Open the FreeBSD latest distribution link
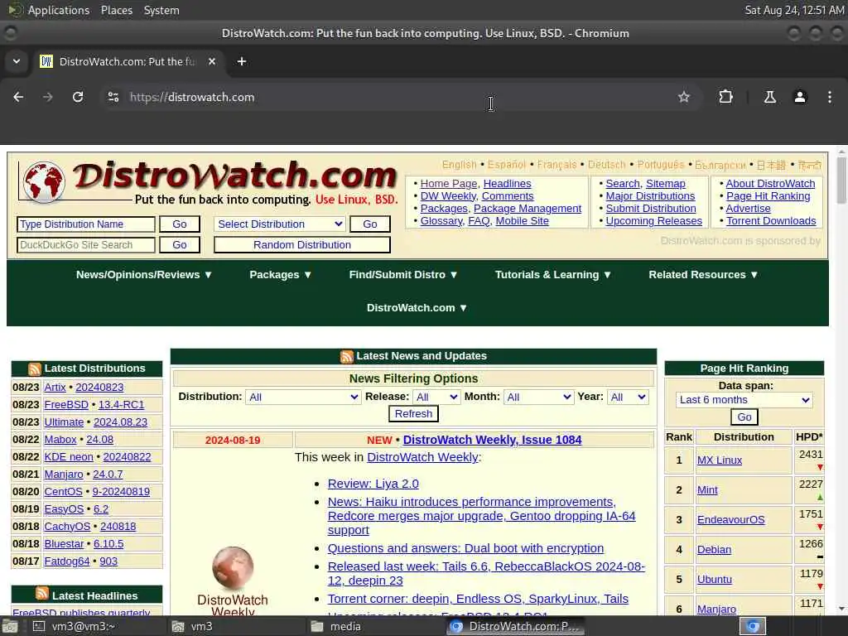The height and width of the screenshot is (636, 848). click(66, 404)
